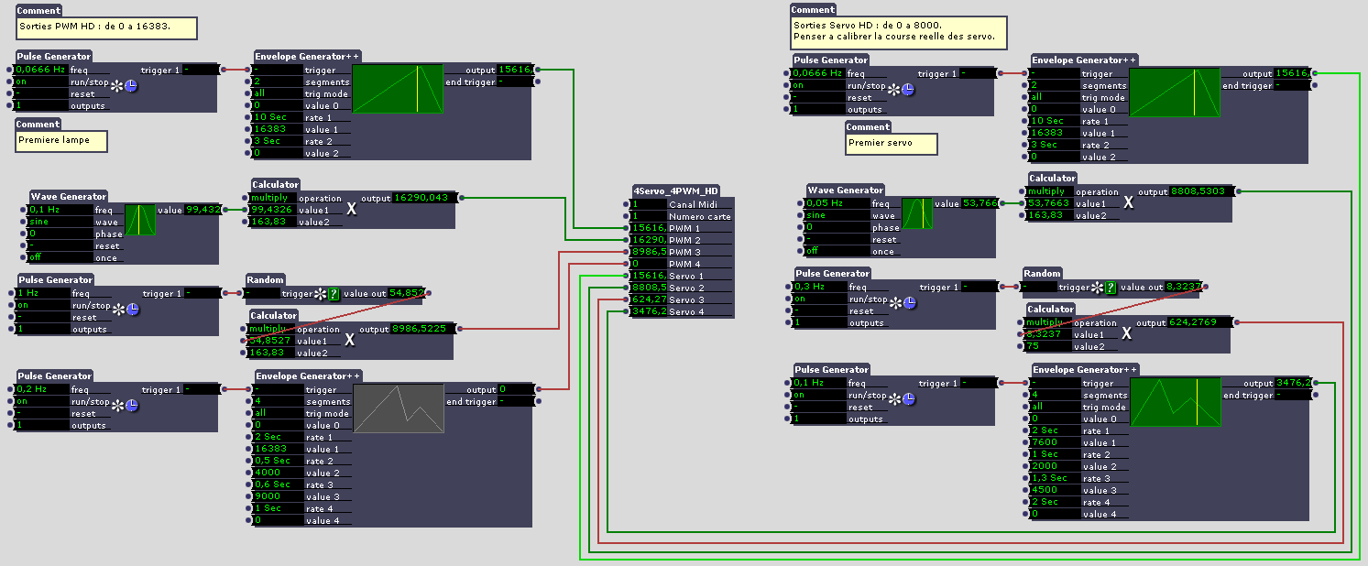Click the clock icon on the 1 Hz Pulse Generator
1368x566 pixels.
point(132,310)
